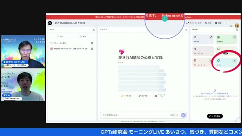
Task: Customize 音声解説 with pencil icon
Action: [x=211, y=37]
